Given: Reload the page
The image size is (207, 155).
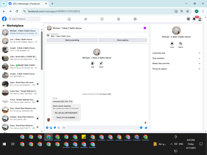Looking at the screenshot, I should [x=17, y=11].
